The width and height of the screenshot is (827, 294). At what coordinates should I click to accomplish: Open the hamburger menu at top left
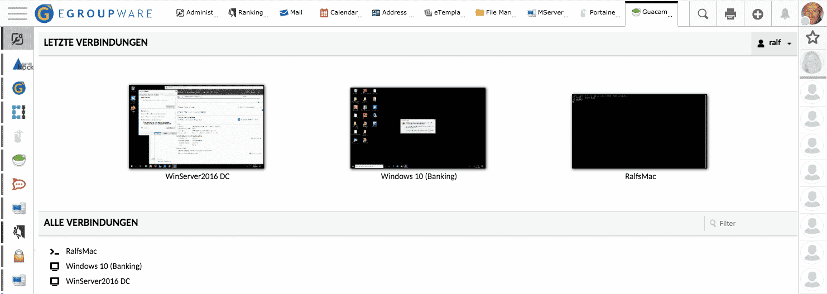point(17,13)
